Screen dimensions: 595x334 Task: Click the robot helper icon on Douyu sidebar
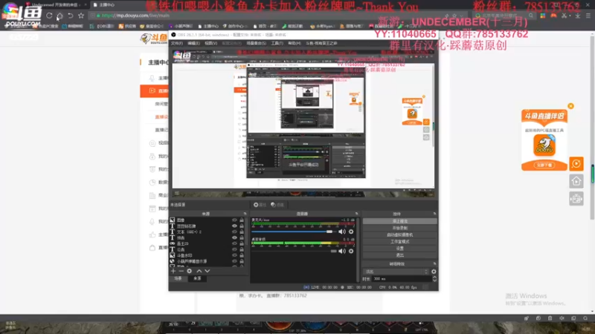(x=576, y=199)
